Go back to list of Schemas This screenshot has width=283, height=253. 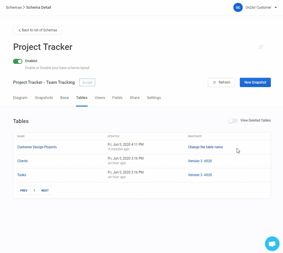click(37, 30)
